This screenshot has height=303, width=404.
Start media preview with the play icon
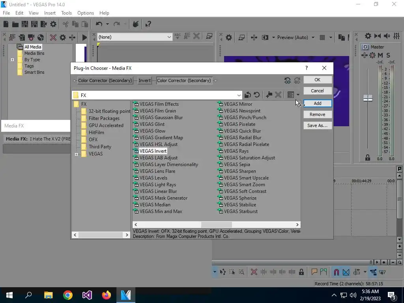[x=84, y=37]
